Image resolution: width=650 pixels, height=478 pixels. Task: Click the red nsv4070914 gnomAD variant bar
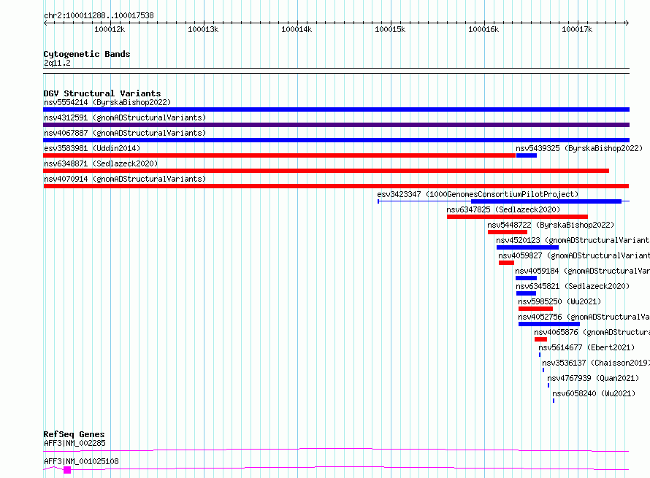[x=336, y=186]
